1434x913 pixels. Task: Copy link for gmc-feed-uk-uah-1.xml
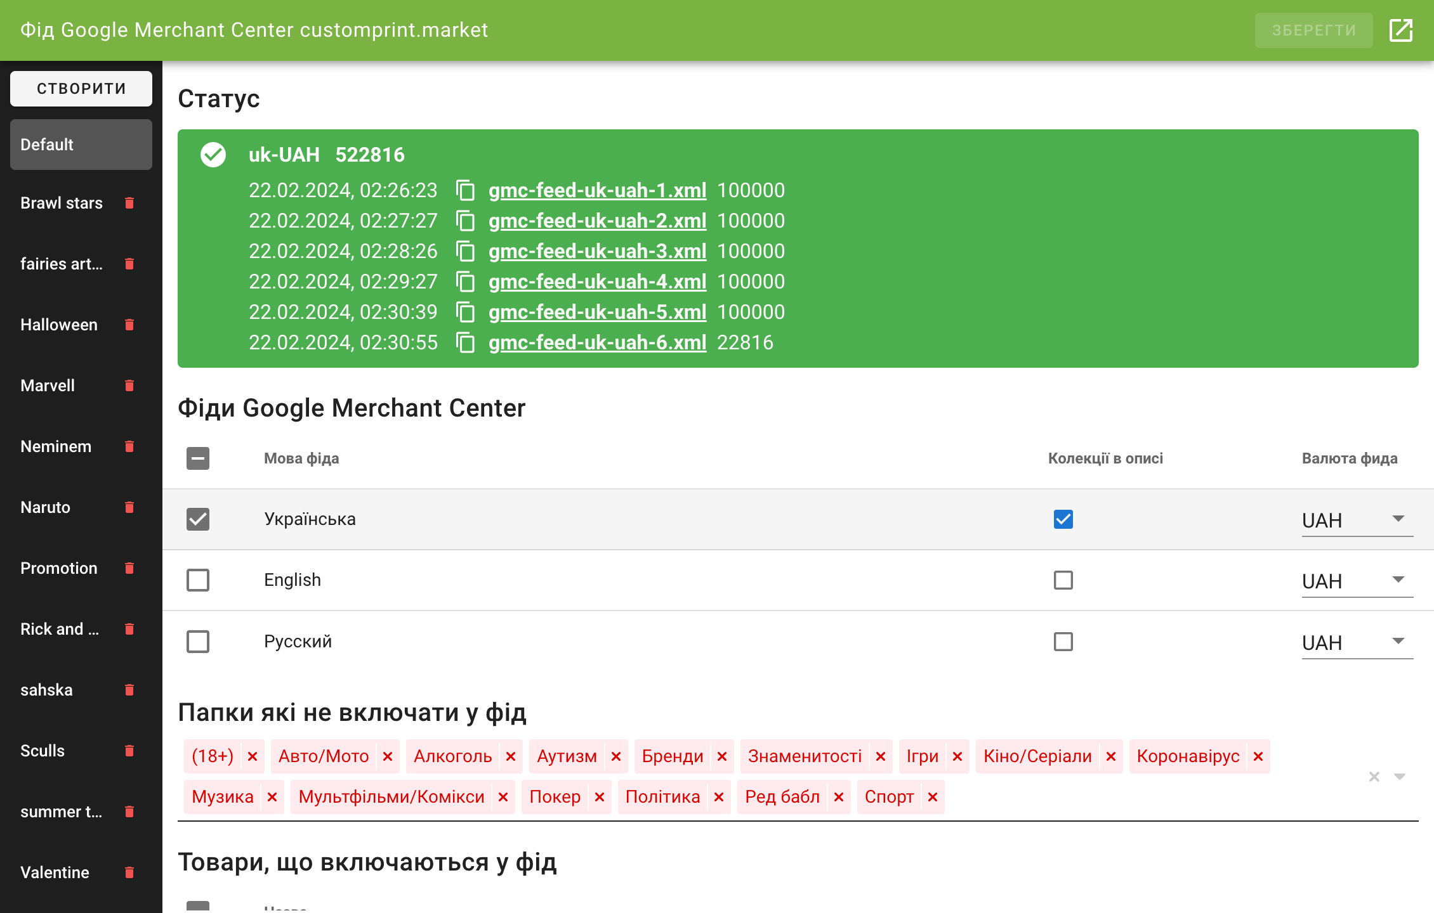(466, 190)
